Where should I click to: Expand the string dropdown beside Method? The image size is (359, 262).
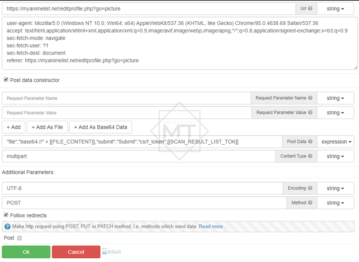click(x=335, y=203)
